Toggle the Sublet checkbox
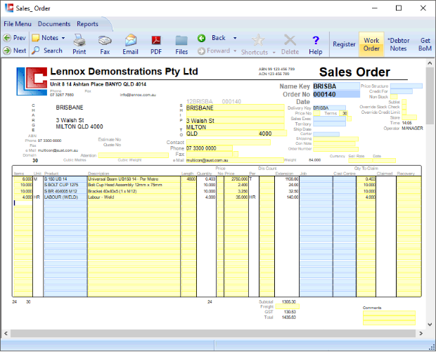The width and height of the screenshot is (436, 352). pos(404,102)
